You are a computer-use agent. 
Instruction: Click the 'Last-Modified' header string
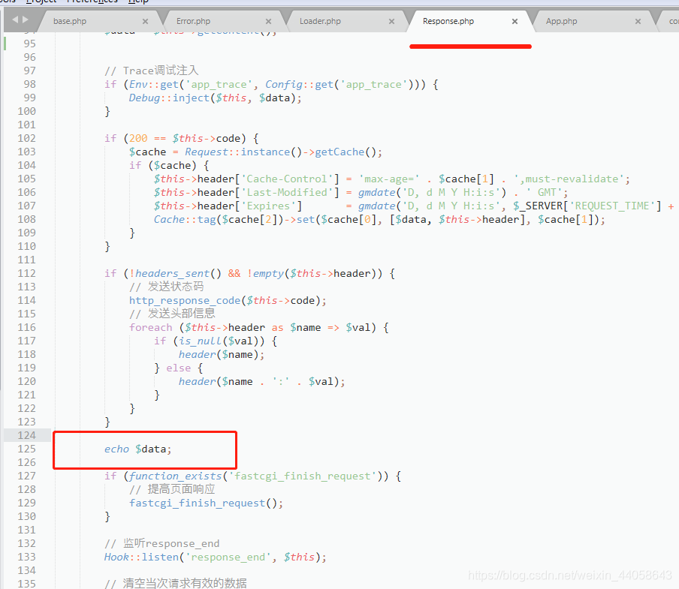[287, 192]
